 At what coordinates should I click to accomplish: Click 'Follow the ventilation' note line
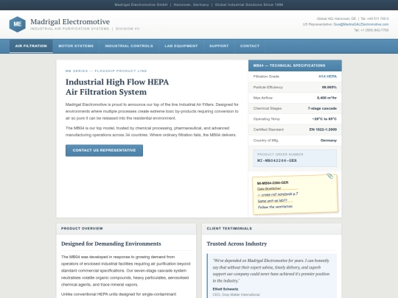point(275,207)
